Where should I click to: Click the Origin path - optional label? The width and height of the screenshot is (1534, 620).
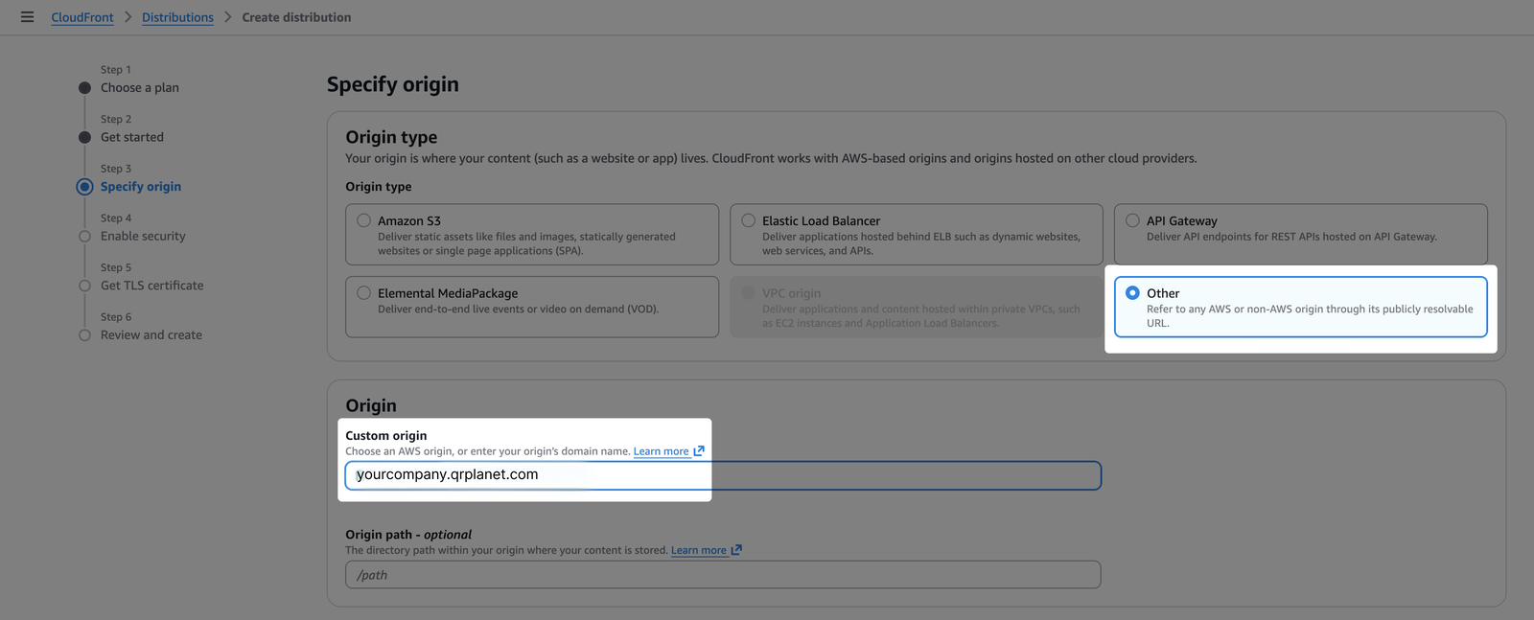coord(408,535)
